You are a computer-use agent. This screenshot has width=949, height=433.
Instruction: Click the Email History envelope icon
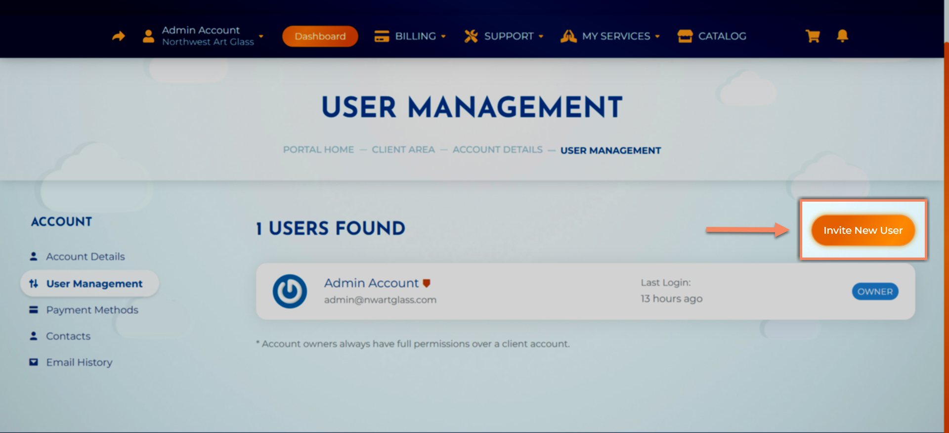pos(34,362)
